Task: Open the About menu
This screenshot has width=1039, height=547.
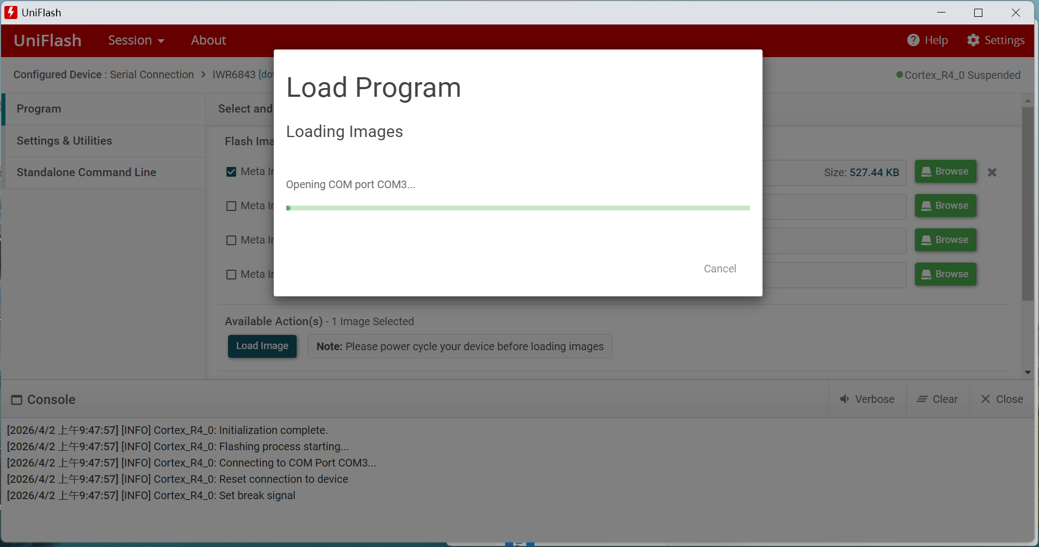Action: [208, 40]
